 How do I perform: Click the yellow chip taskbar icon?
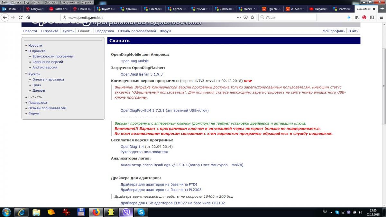click(x=111, y=212)
